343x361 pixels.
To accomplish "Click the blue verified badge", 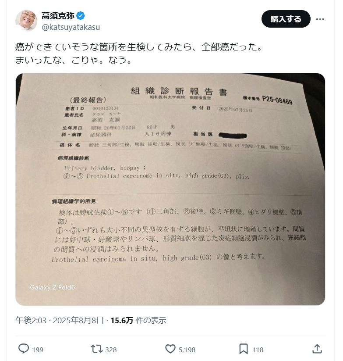I will (x=81, y=16).
